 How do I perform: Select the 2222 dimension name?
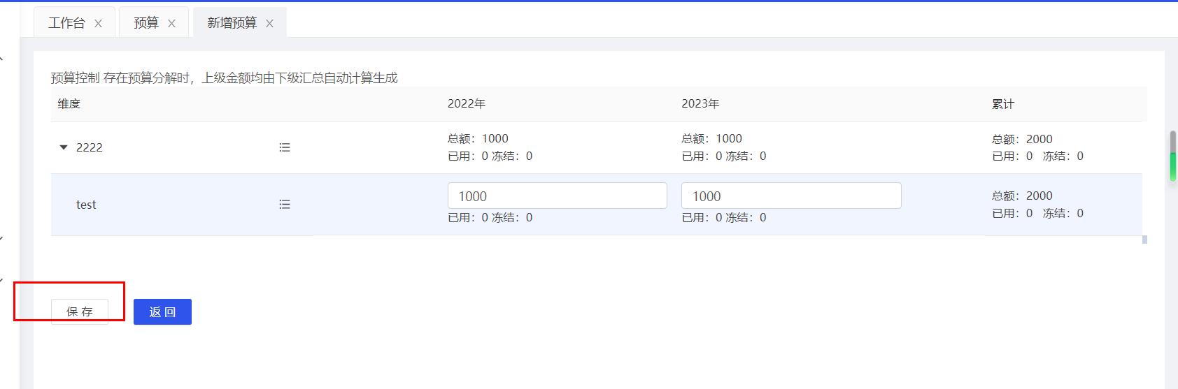(90, 147)
